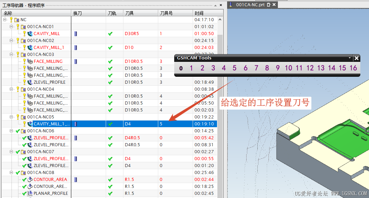
Task: Collapse the 001CA-NC05 group
Action: pyautogui.click(x=11, y=117)
